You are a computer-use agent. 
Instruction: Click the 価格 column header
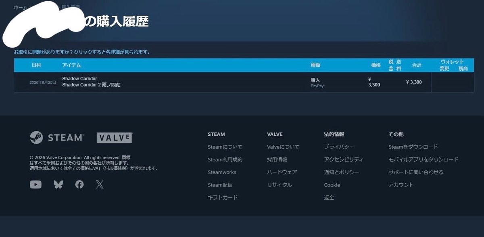(x=376, y=65)
